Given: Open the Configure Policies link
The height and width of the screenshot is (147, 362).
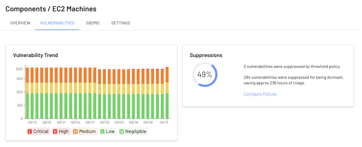Looking at the screenshot, I should coord(260,94).
